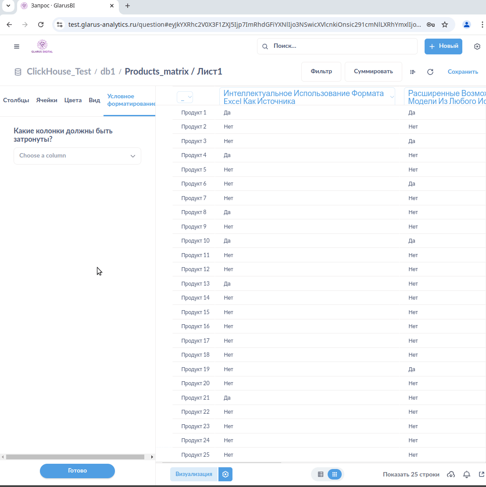The width and height of the screenshot is (486, 487).
Task: Download the full results
Action: click(451, 474)
